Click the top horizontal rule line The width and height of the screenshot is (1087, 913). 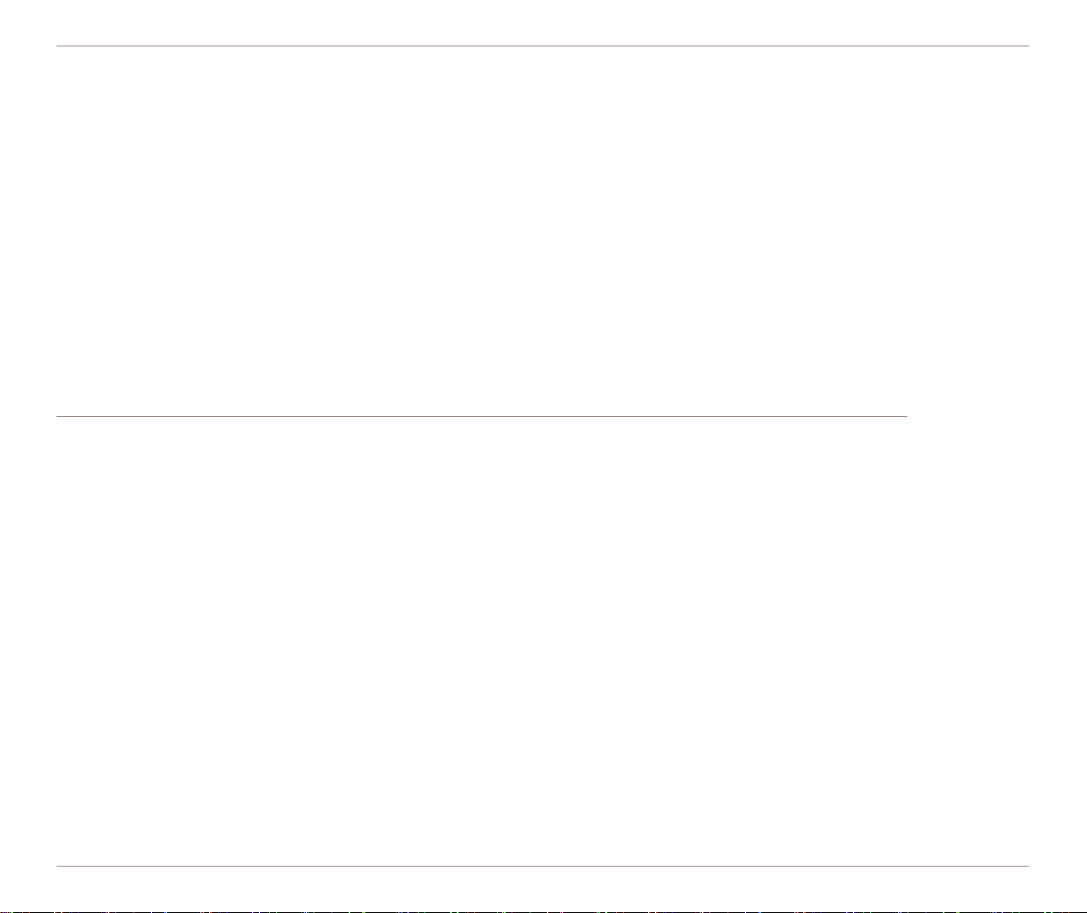pos(543,46)
